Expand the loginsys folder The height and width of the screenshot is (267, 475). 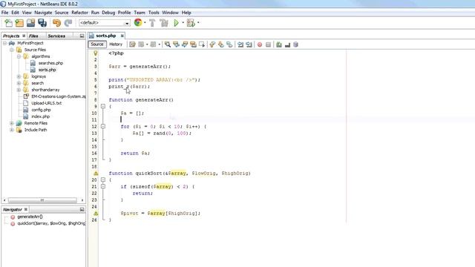(19, 76)
